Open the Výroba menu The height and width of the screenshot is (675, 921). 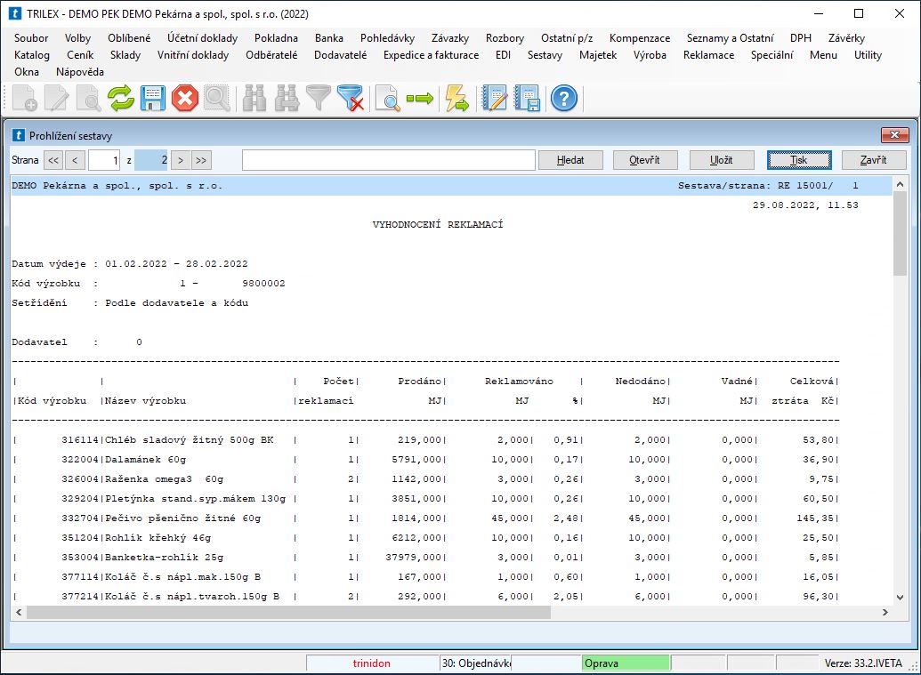(x=650, y=55)
